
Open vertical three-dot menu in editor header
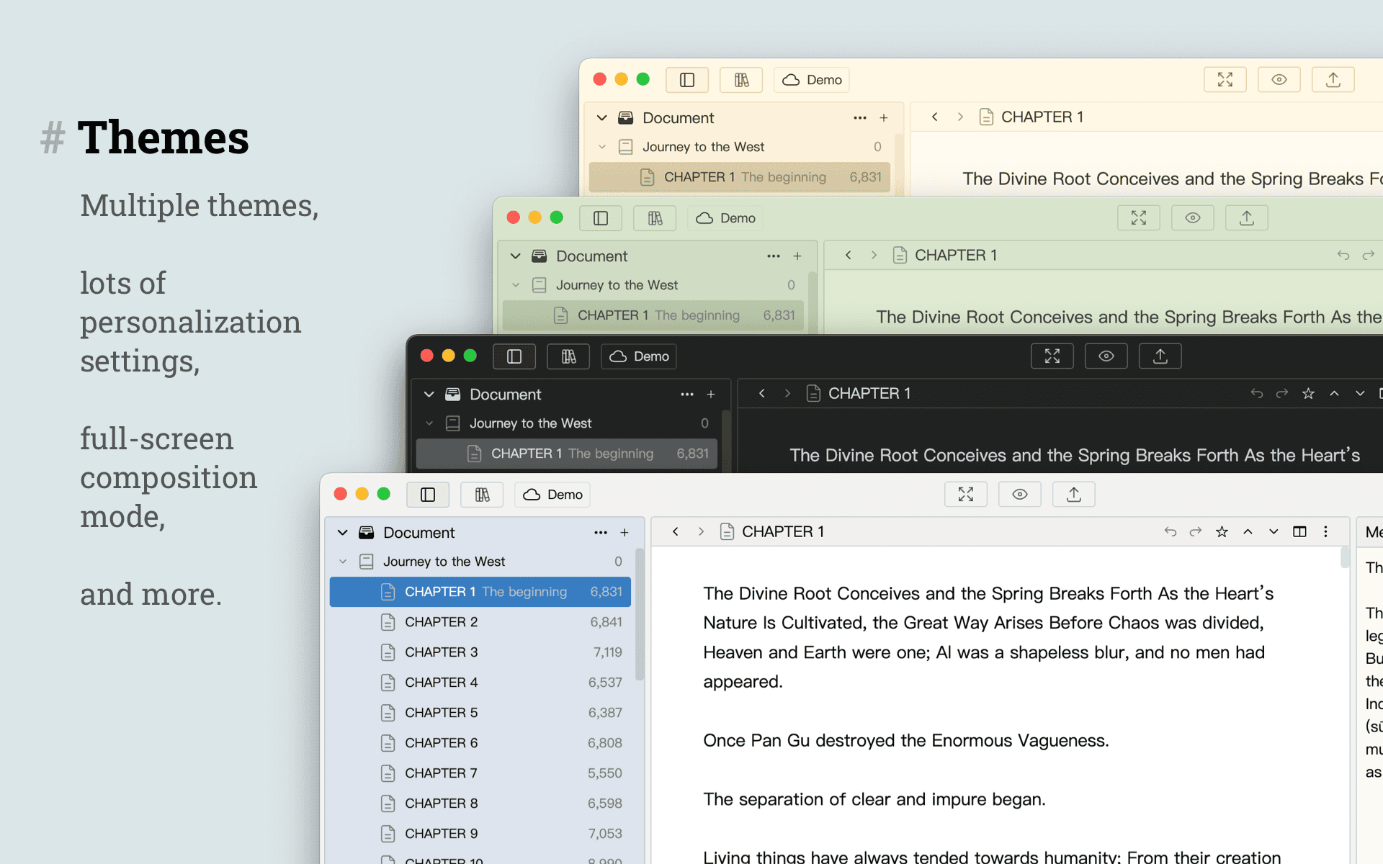[x=1325, y=532]
